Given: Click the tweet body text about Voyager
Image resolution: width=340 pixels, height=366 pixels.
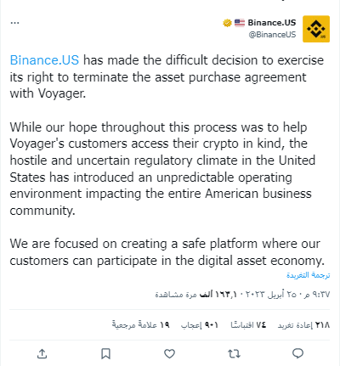Looking at the screenshot, I should tap(167, 160).
